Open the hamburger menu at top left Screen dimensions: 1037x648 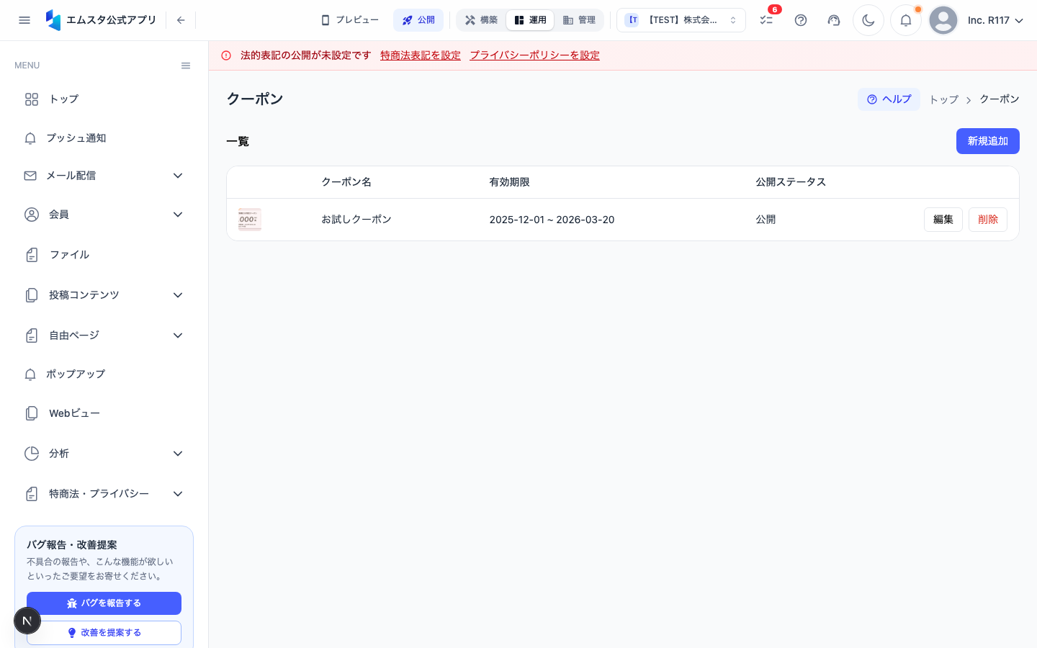pos(24,20)
